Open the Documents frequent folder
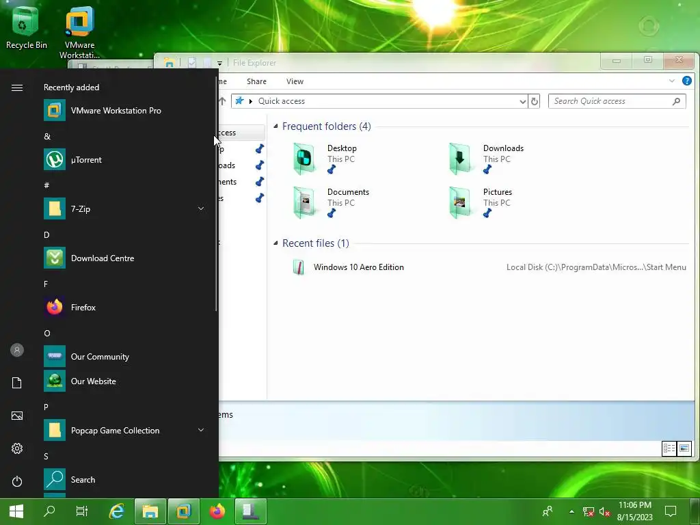The height and width of the screenshot is (525, 700). tap(332, 202)
